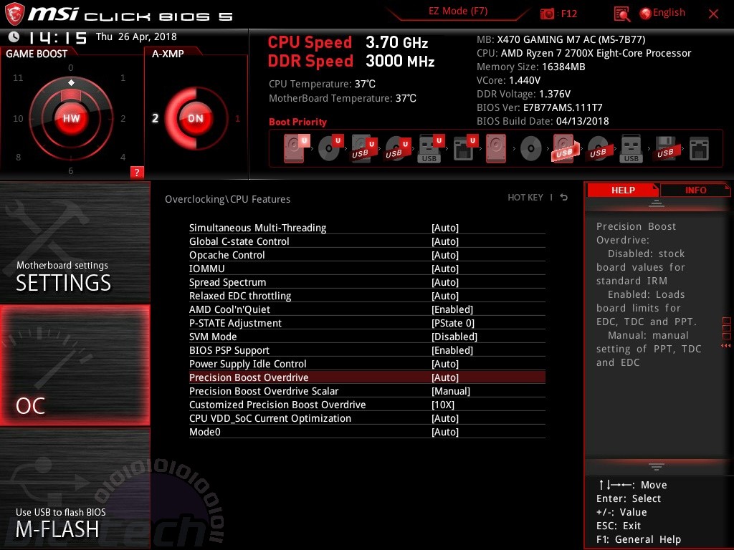Viewport: 734px width, 550px height.
Task: Open Precision Boost Overdrive [Auto] value
Action: click(445, 377)
